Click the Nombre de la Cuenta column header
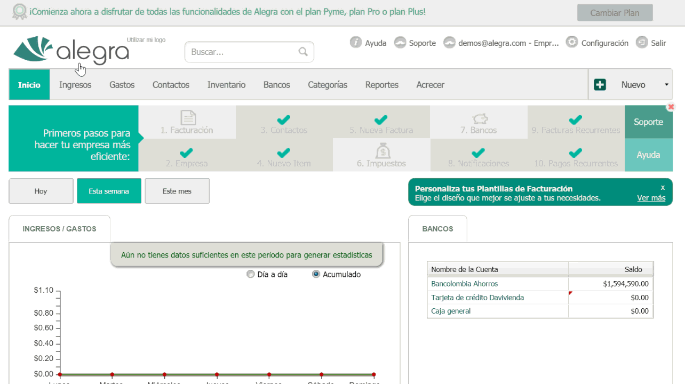 click(498, 269)
